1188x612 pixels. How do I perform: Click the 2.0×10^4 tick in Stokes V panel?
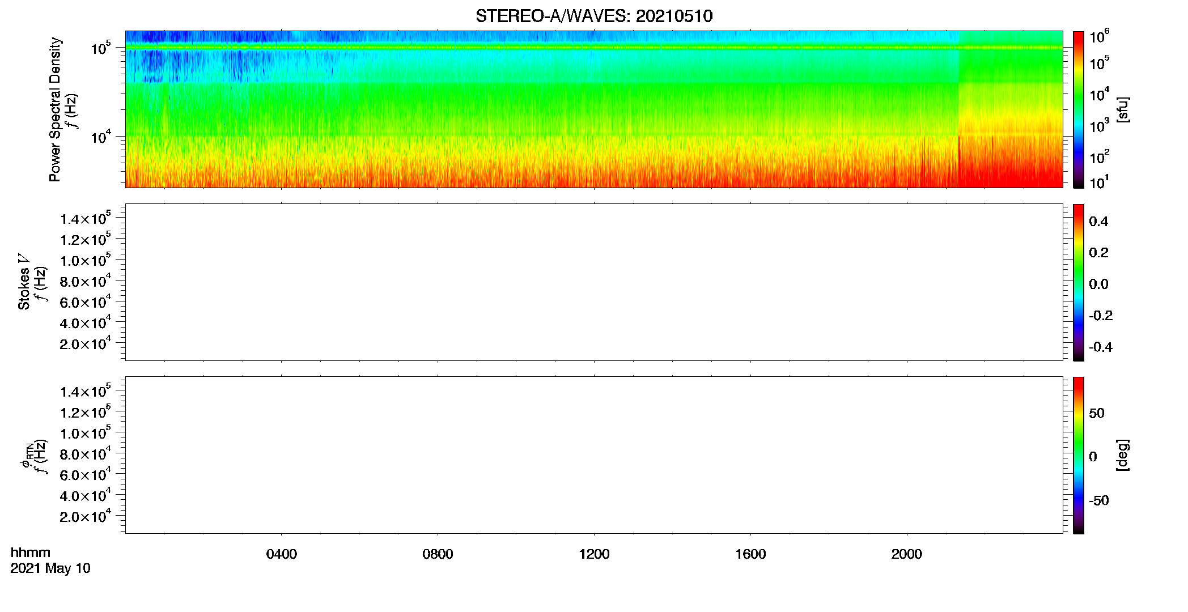86,343
